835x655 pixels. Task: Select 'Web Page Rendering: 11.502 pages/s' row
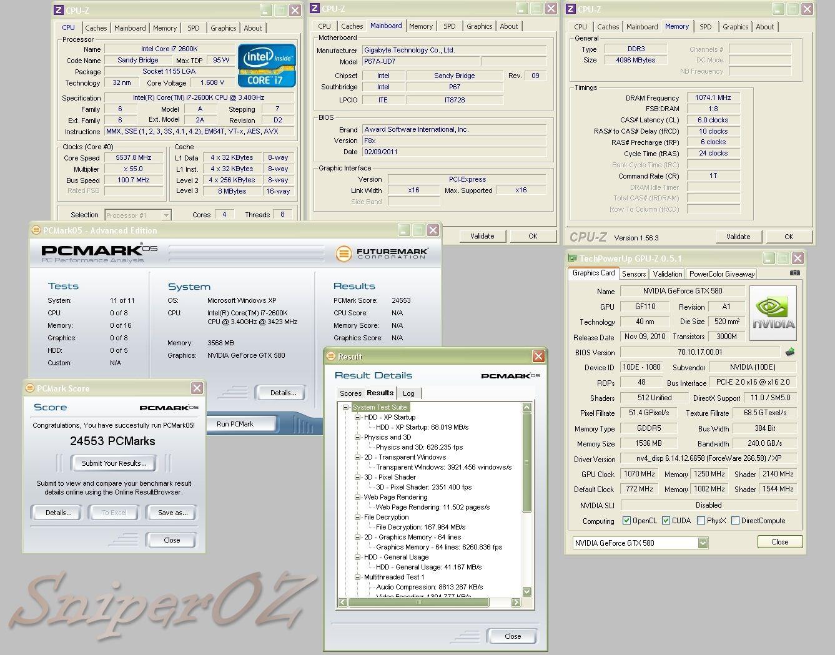pyautogui.click(x=433, y=507)
